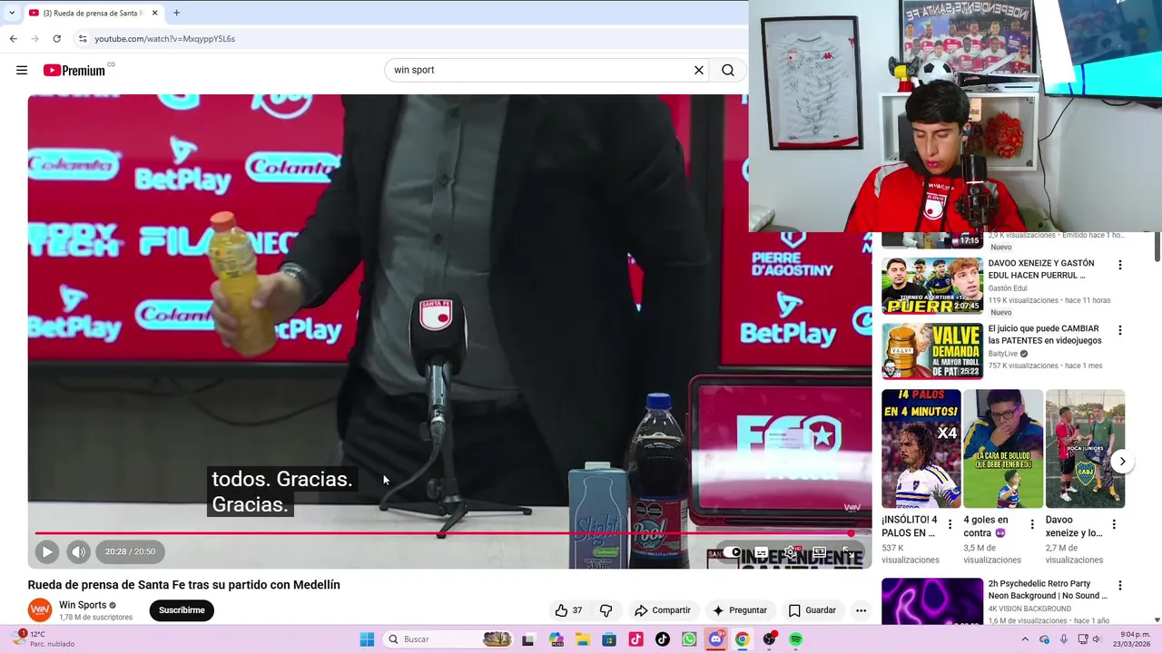Open the Win Sports channel name
Screen dimensions: 1162x653
pyautogui.click(x=83, y=605)
